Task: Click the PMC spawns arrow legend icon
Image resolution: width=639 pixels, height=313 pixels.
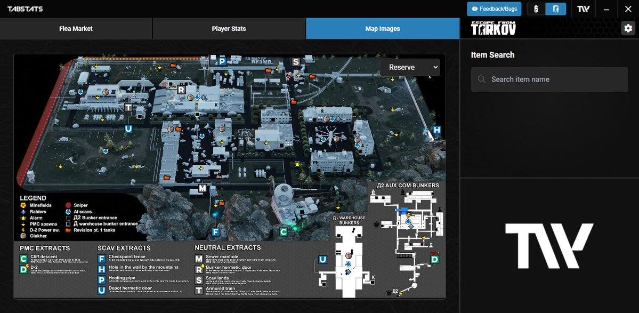Action: click(x=23, y=224)
